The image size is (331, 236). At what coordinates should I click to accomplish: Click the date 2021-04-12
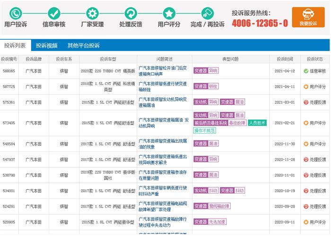[x=285, y=71]
